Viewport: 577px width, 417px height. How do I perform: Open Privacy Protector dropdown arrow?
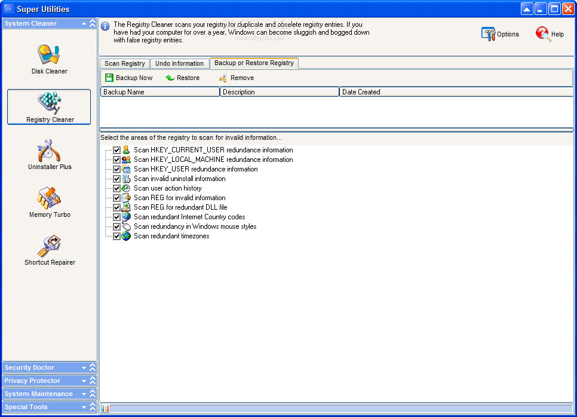(84, 381)
